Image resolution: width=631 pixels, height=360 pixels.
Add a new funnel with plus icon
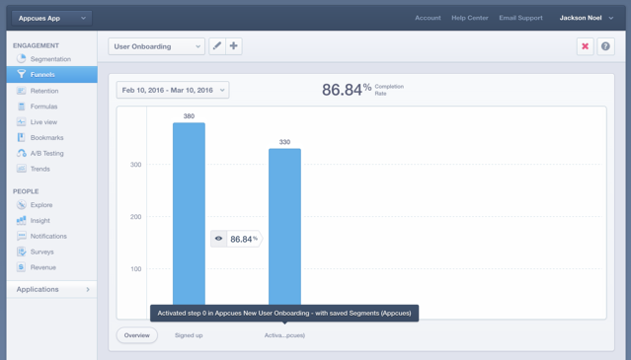point(234,46)
